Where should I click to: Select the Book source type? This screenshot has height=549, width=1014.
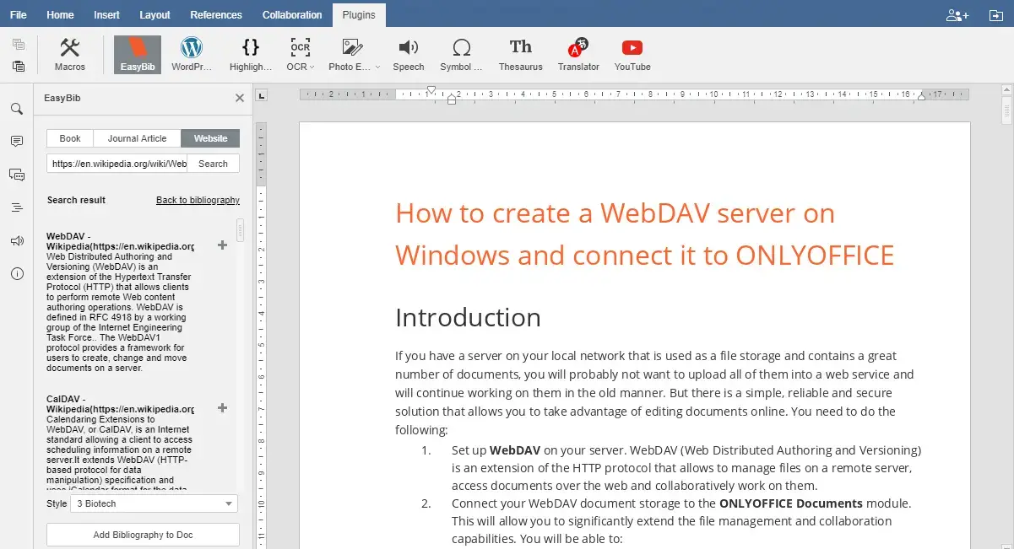(70, 138)
